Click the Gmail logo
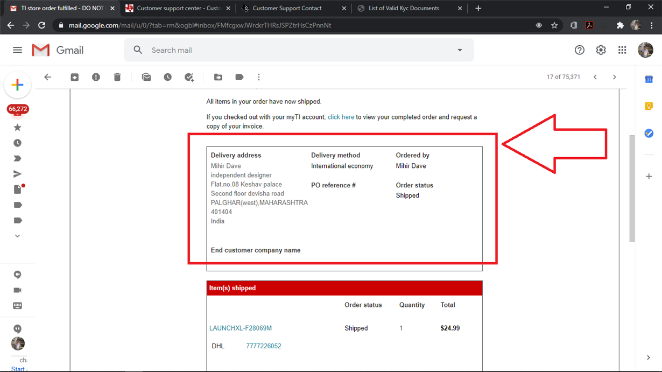This screenshot has height=372, width=662. click(x=58, y=50)
